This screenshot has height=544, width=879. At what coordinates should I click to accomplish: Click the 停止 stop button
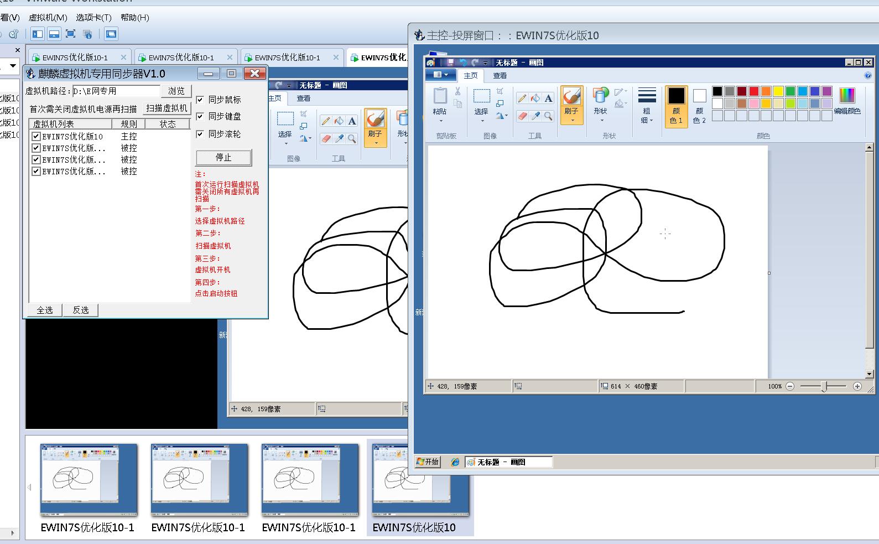[x=223, y=158]
